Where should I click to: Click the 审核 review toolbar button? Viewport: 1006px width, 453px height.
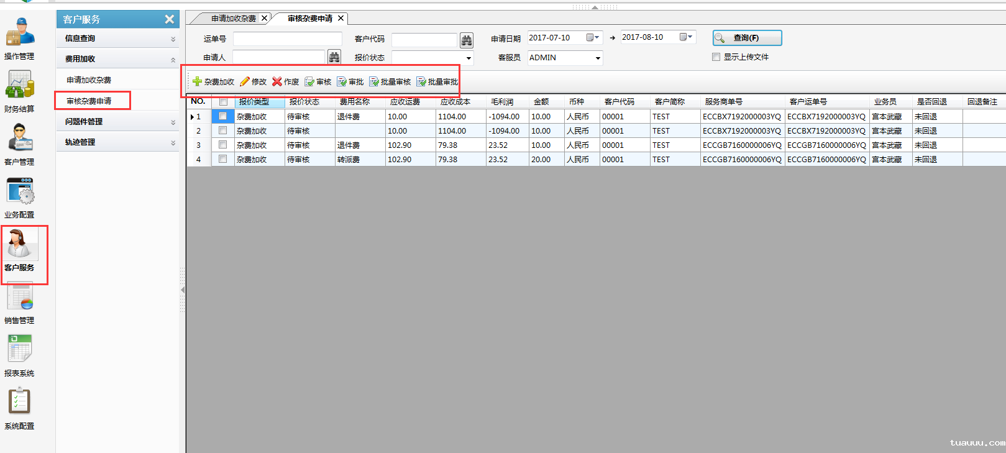(318, 81)
